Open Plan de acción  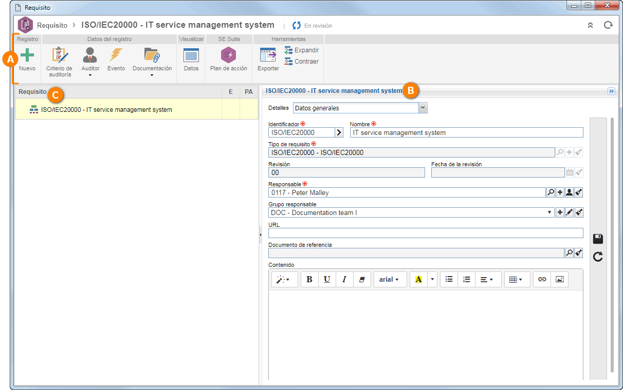point(228,59)
